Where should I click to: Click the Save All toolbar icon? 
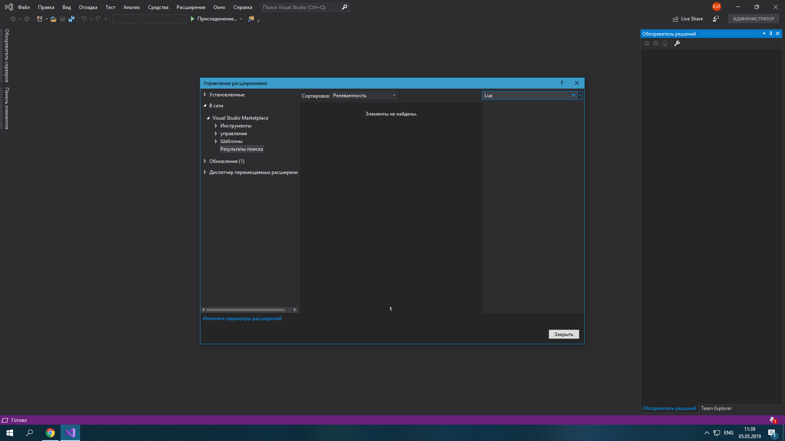pos(72,19)
